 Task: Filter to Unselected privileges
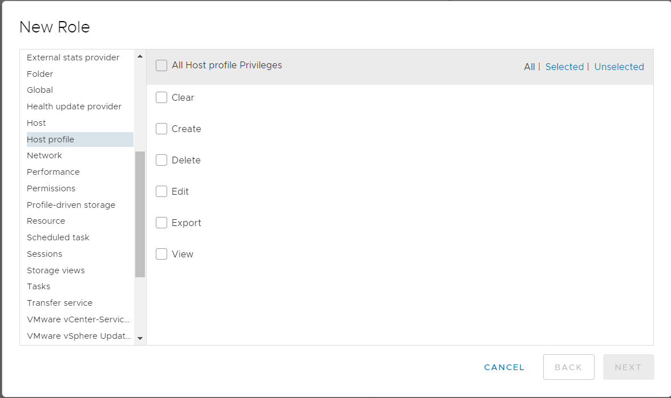coord(619,67)
